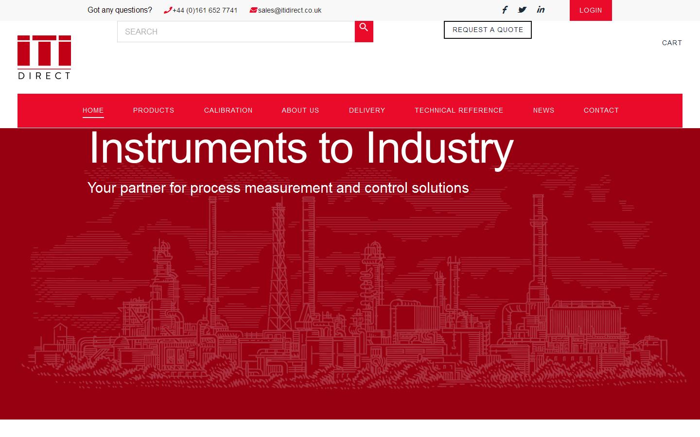
Task: Click REQUEST A QUOTE
Action: 488,30
